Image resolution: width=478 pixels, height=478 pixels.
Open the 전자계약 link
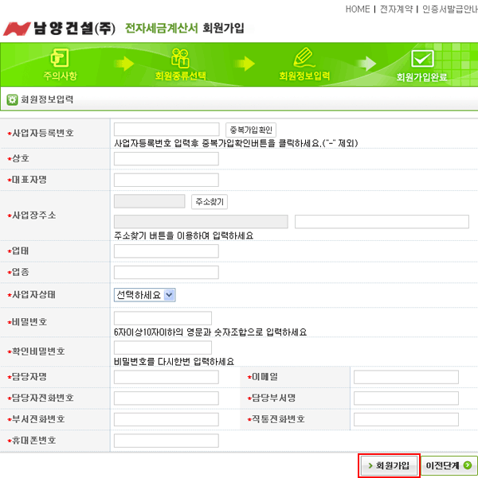[396, 9]
